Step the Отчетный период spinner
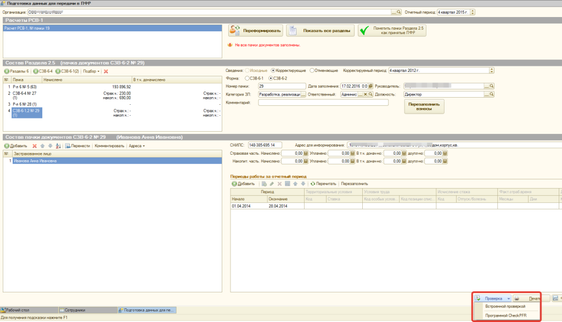562x322 pixels. tap(473, 12)
